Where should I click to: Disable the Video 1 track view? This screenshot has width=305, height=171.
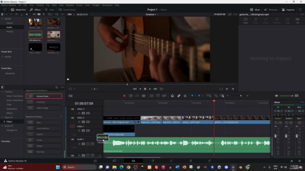pos(88,131)
